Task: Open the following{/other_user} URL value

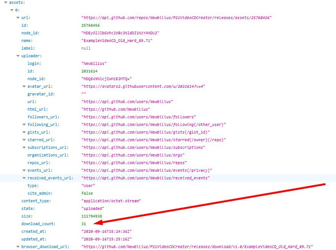Action: click(153, 124)
